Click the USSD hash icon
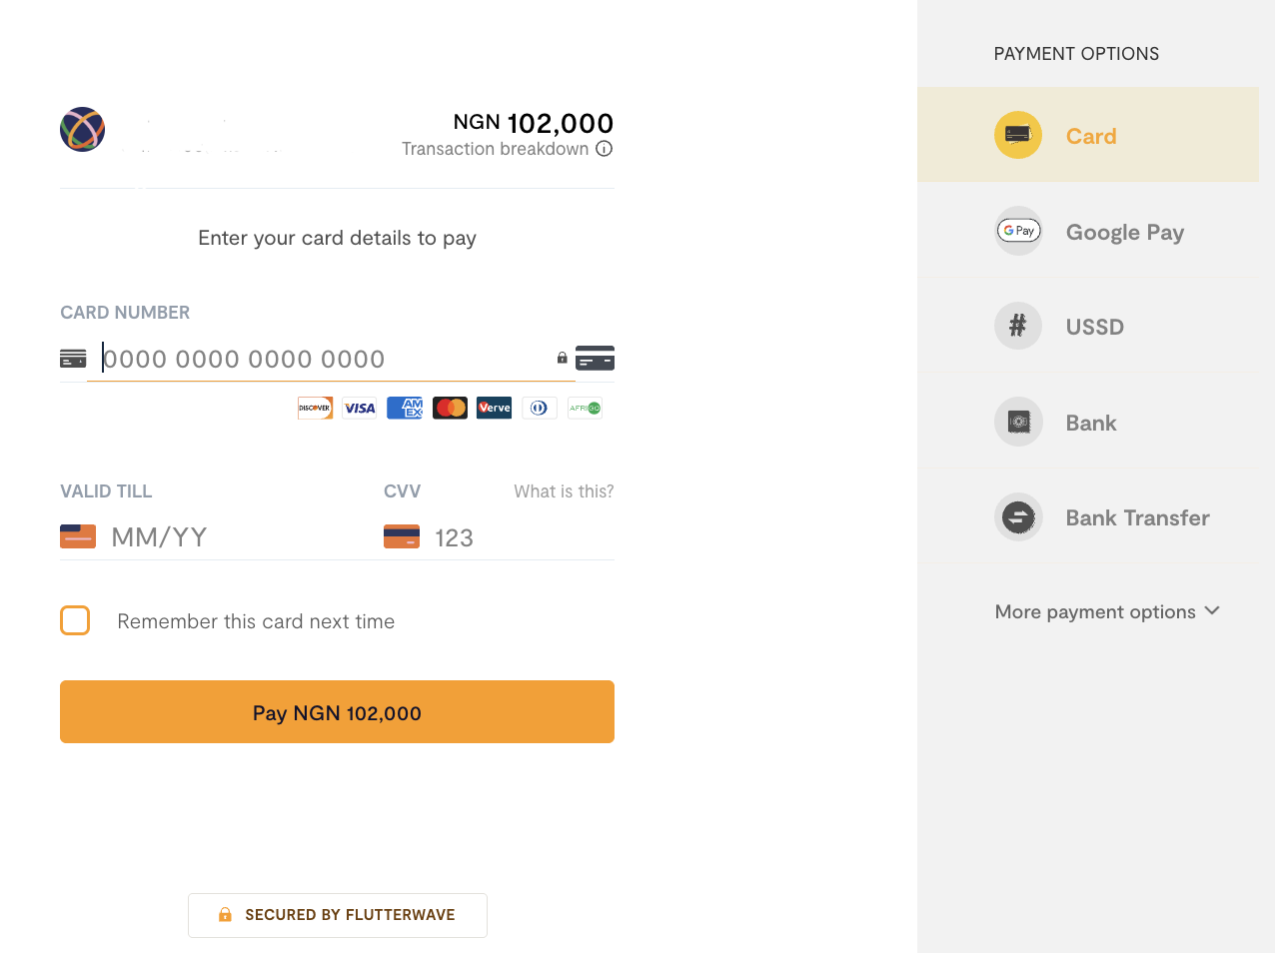This screenshot has height=953, width=1275. 1018,326
